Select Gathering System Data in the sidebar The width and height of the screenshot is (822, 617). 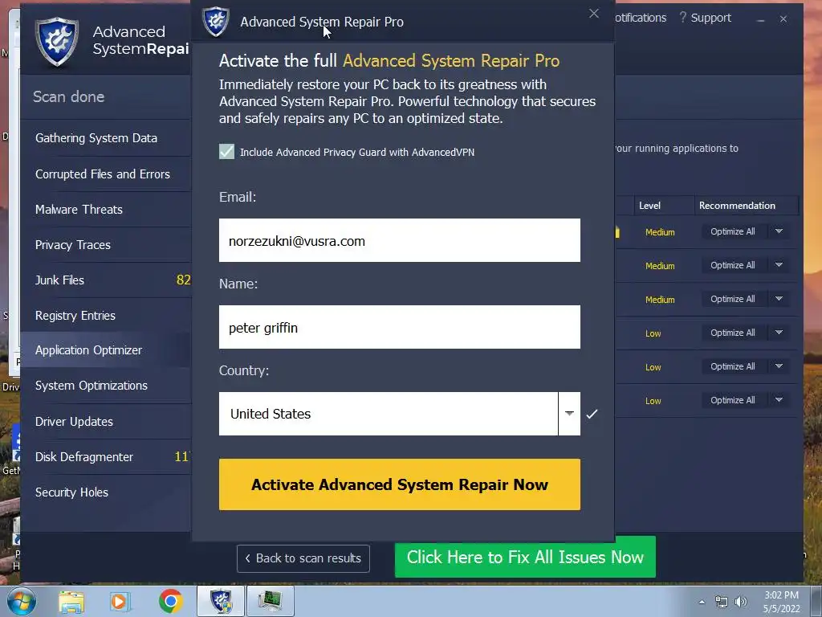coord(106,138)
